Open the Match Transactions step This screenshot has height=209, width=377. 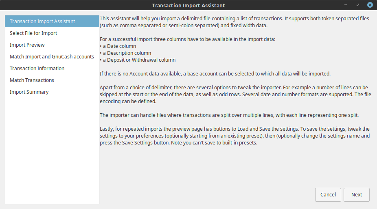32,80
